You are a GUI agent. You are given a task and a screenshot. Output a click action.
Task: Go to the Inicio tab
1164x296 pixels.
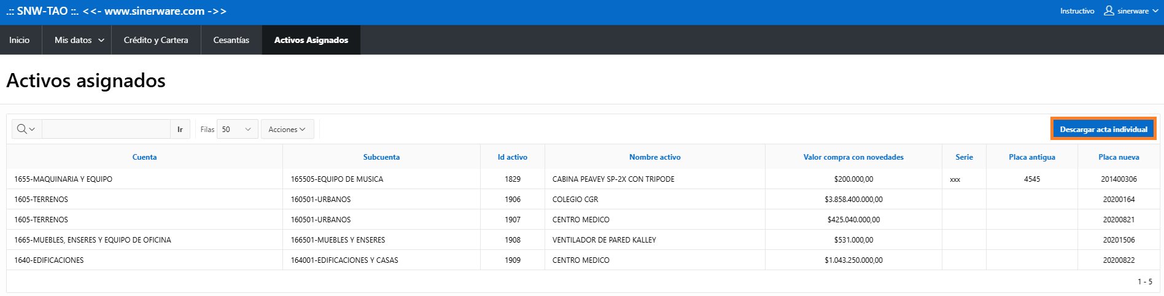pyautogui.click(x=20, y=40)
